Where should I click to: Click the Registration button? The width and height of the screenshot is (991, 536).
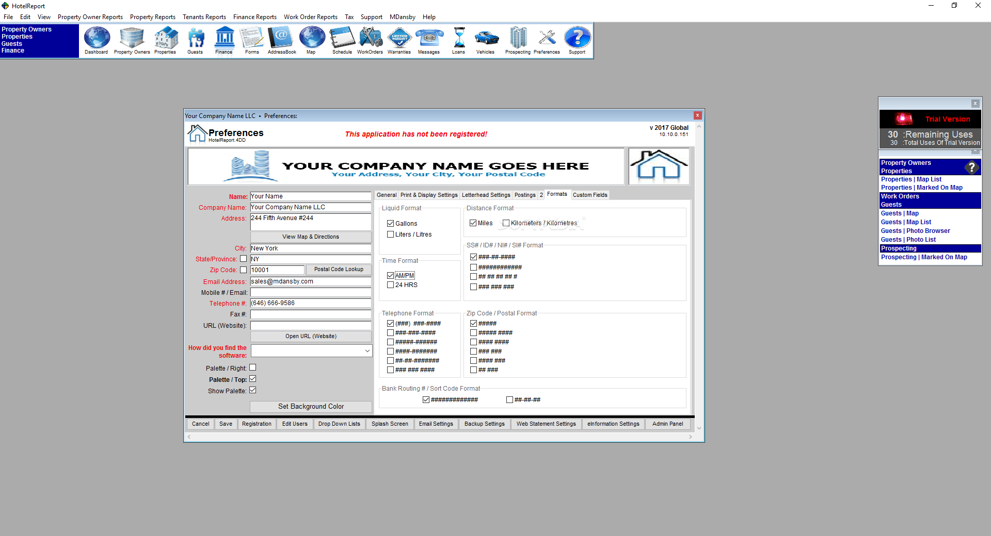[x=257, y=424]
